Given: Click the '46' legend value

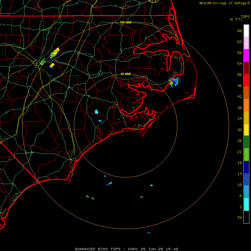Looking at the screenshot, I should point(240,86).
